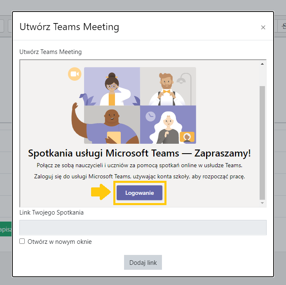Focus the Link Twojego Spotkania field
The height and width of the screenshot is (285, 286).
coord(143,227)
